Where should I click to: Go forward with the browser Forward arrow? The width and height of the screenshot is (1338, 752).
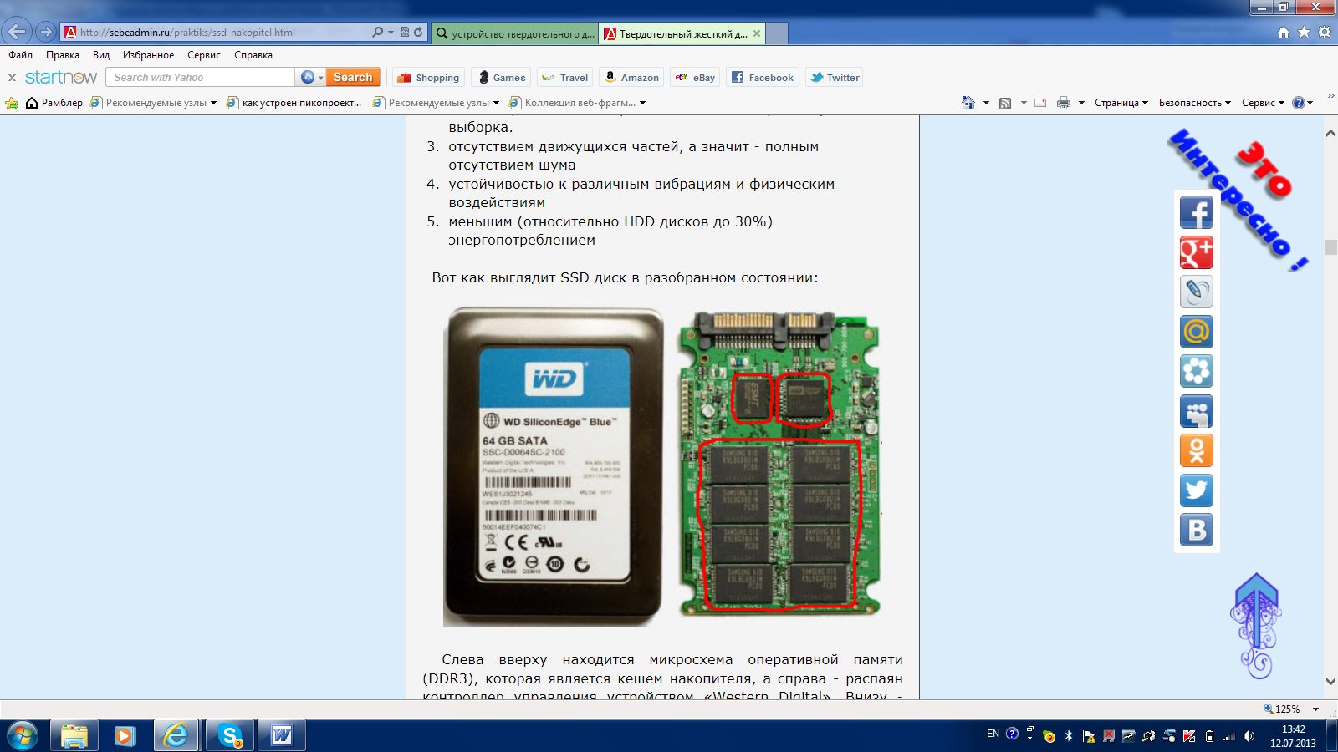(x=46, y=32)
